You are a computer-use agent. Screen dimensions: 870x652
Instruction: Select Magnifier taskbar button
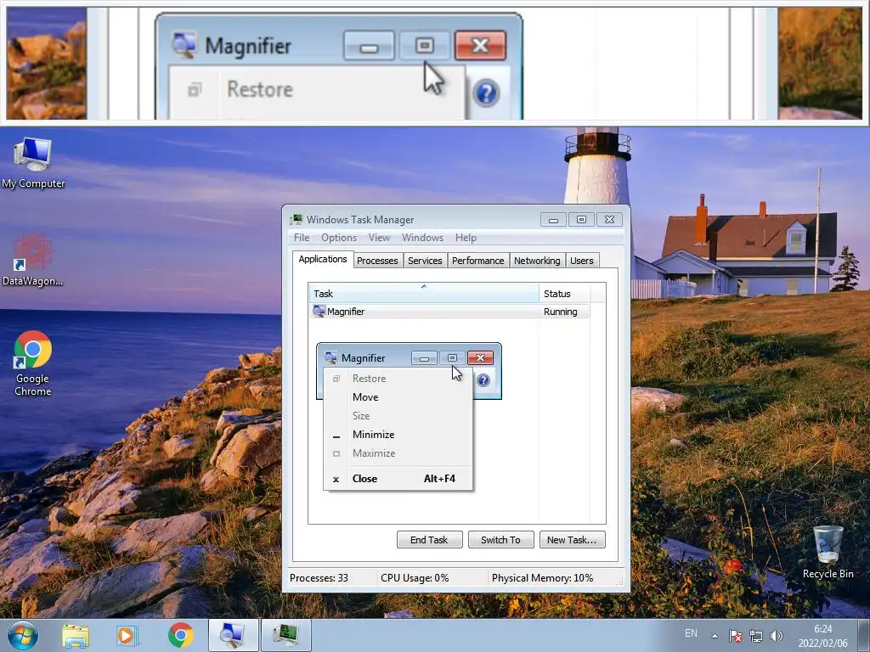(233, 635)
